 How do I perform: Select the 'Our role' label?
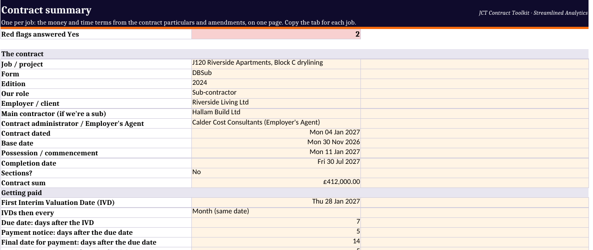pos(96,93)
